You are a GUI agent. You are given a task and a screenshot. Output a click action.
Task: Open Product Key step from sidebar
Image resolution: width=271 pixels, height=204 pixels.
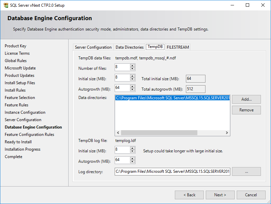(15, 46)
